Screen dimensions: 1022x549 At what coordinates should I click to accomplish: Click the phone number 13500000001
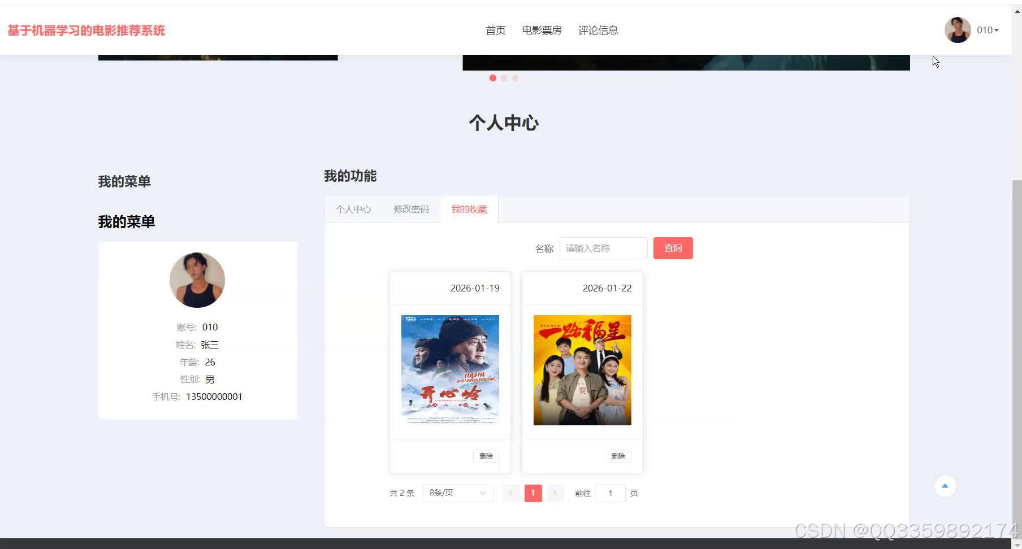(x=214, y=396)
